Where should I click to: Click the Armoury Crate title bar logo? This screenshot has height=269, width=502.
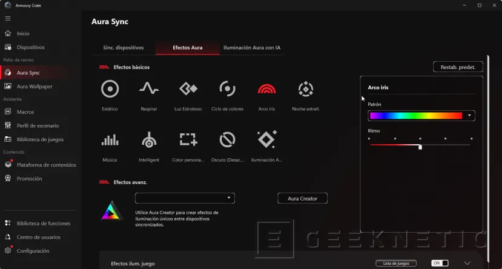(x=8, y=5)
